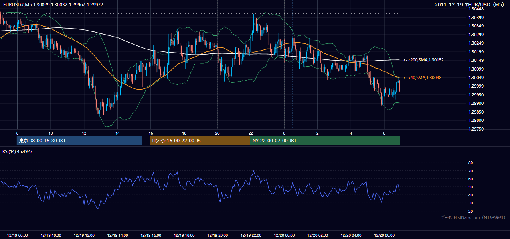Click bottom date label 12/20 04:00
Screen dimensions: 510x239
351,235
